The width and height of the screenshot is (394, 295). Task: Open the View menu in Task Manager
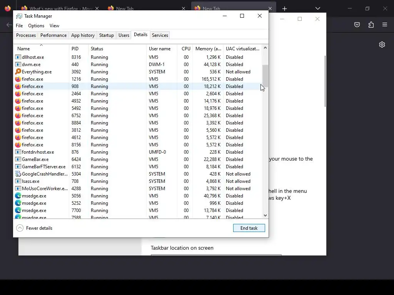(x=54, y=26)
